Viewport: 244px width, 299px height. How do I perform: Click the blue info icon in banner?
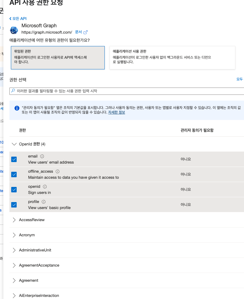pyautogui.click(x=17, y=108)
